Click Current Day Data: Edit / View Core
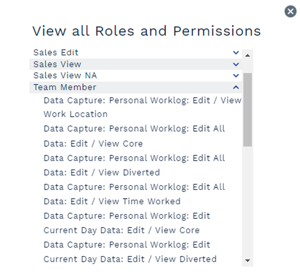 (x=127, y=223)
